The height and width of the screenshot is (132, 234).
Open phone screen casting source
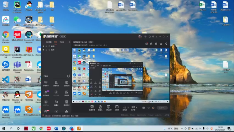click(109, 108)
